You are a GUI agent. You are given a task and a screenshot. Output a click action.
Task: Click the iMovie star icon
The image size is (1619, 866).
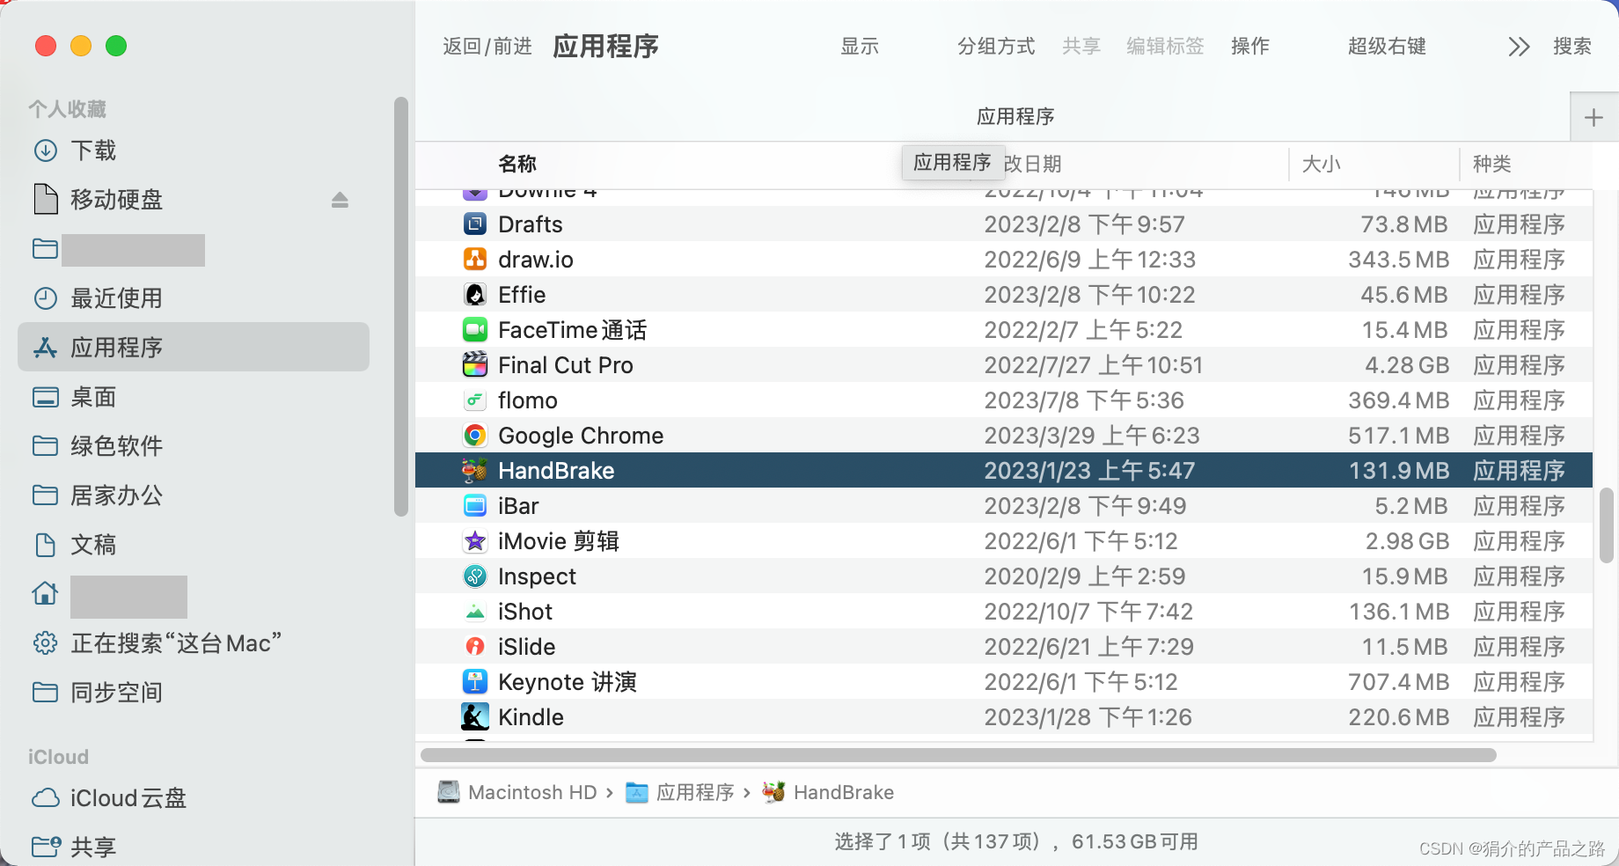click(x=475, y=541)
